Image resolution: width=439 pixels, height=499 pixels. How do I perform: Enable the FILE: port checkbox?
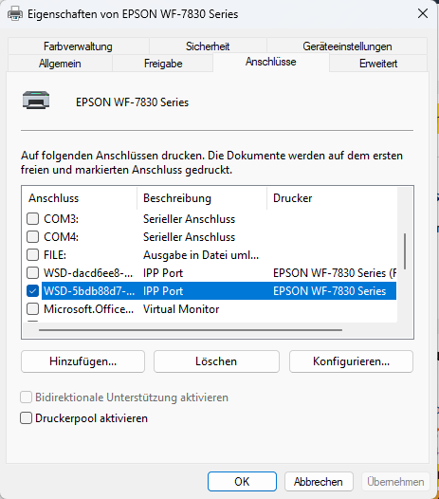pyautogui.click(x=33, y=255)
